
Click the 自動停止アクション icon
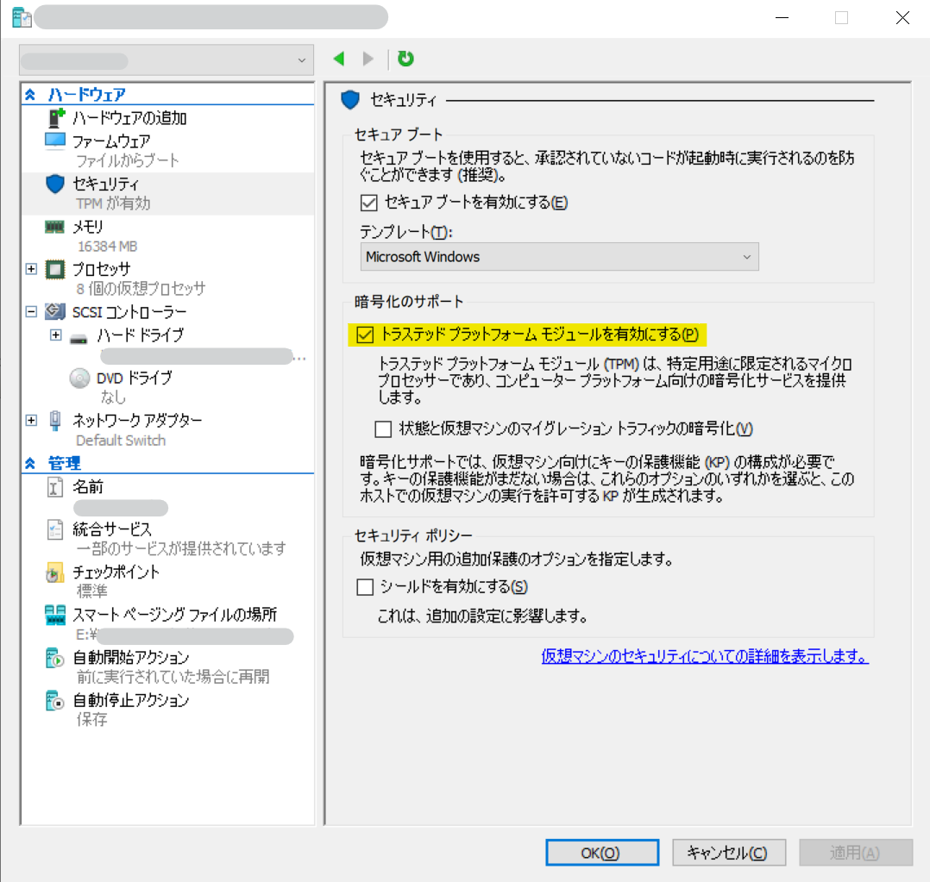tap(53, 700)
